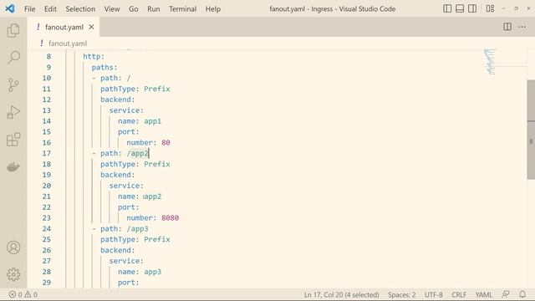Toggle the Primary Side Bar layout icon

point(447,8)
